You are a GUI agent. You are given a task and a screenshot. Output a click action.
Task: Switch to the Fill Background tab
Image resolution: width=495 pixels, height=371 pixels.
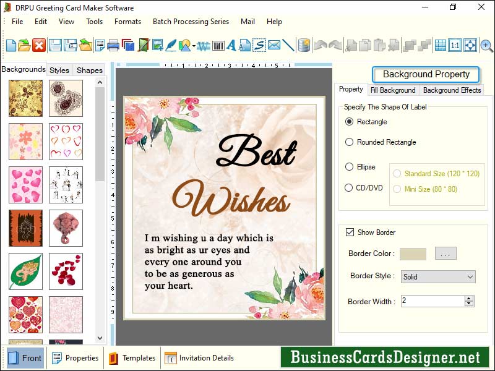(x=393, y=90)
